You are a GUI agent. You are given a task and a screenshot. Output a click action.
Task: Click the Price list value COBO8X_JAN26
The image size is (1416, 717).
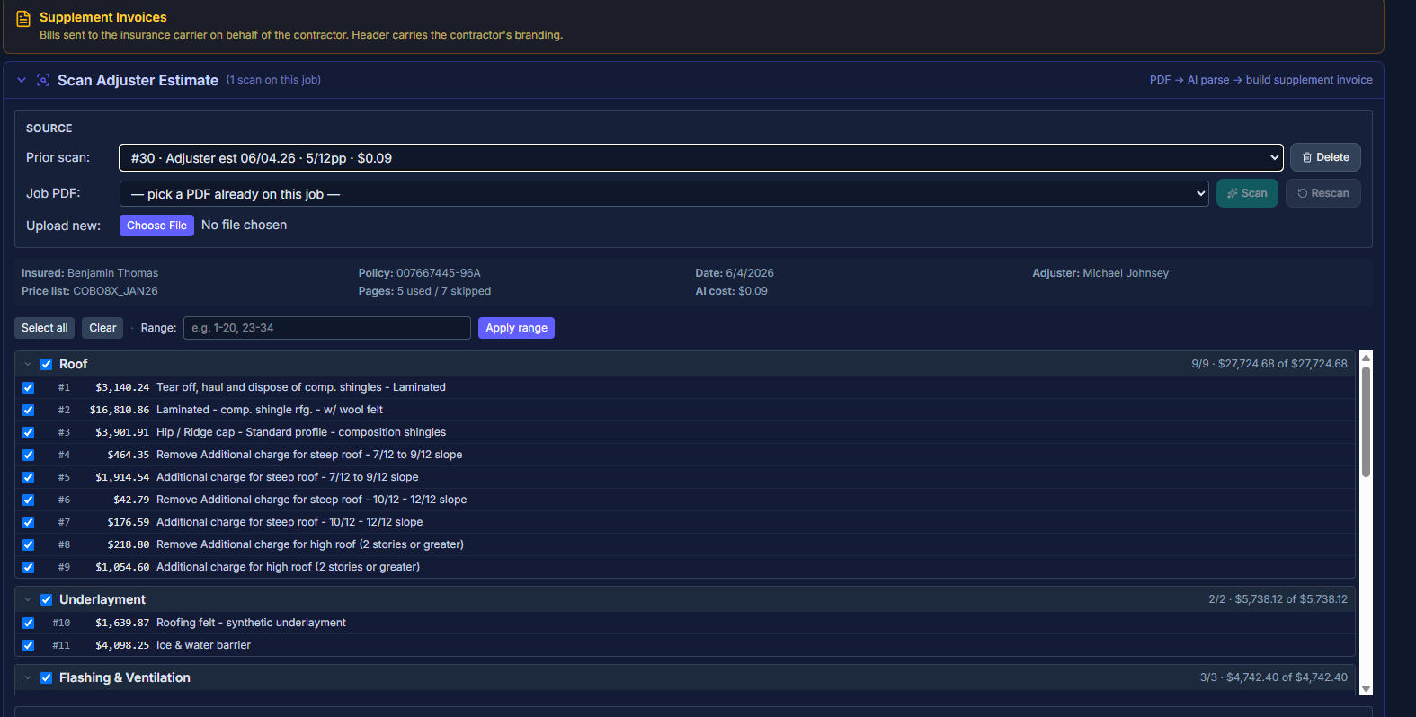coord(115,291)
